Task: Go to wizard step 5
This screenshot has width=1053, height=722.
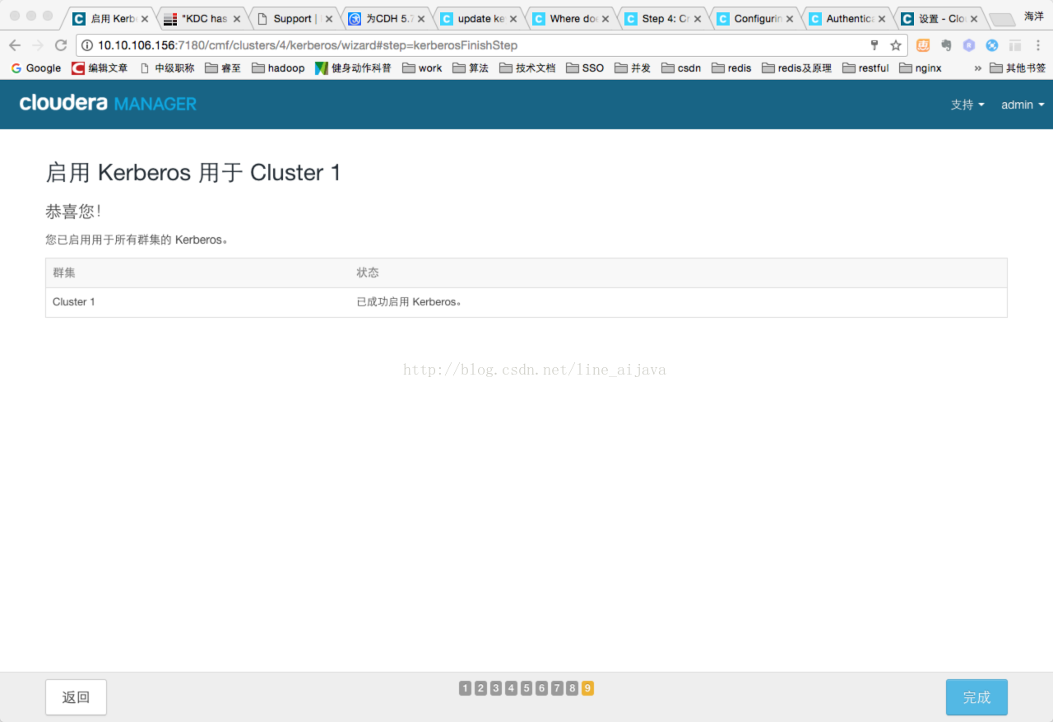Action: tap(526, 688)
